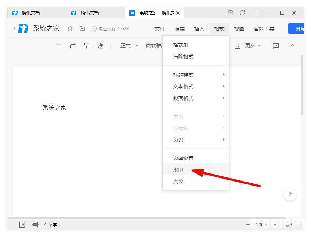
Task: Click the 最近保存 17:28 link
Action: point(114,29)
